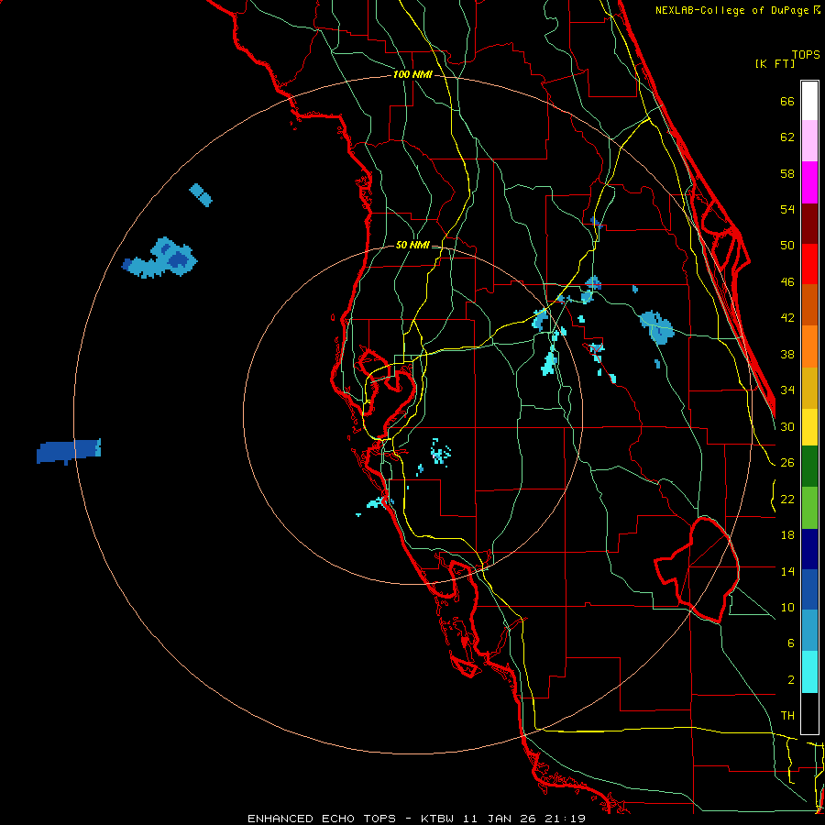Click legend value 62
The width and height of the screenshot is (825, 825).
pyautogui.click(x=787, y=137)
